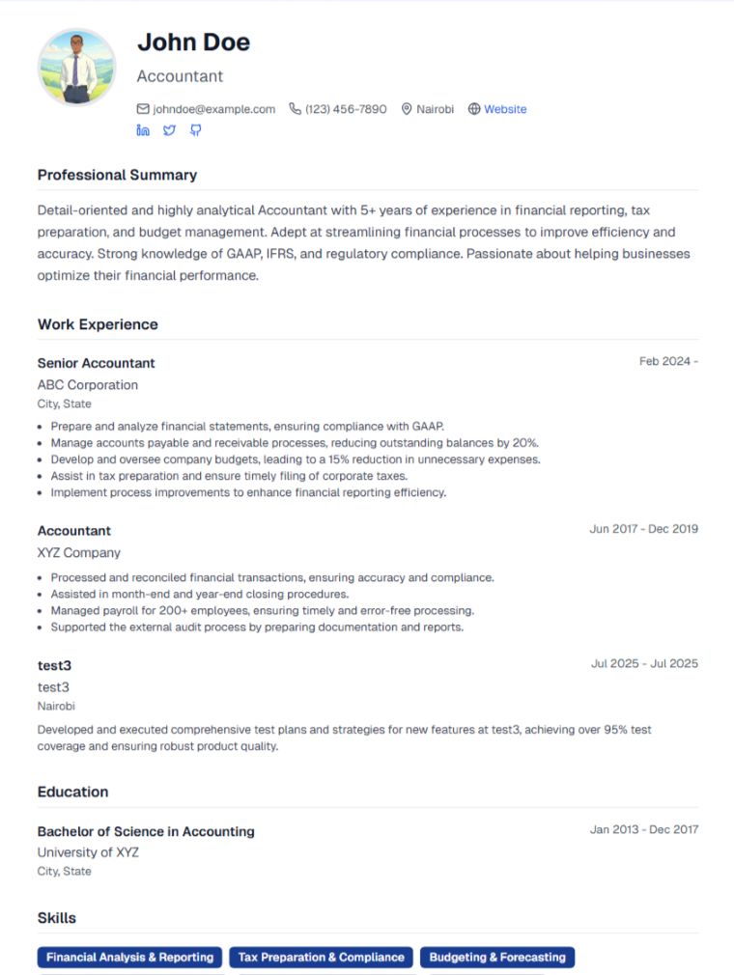Open the Website link
This screenshot has width=734, height=975.
(x=505, y=109)
